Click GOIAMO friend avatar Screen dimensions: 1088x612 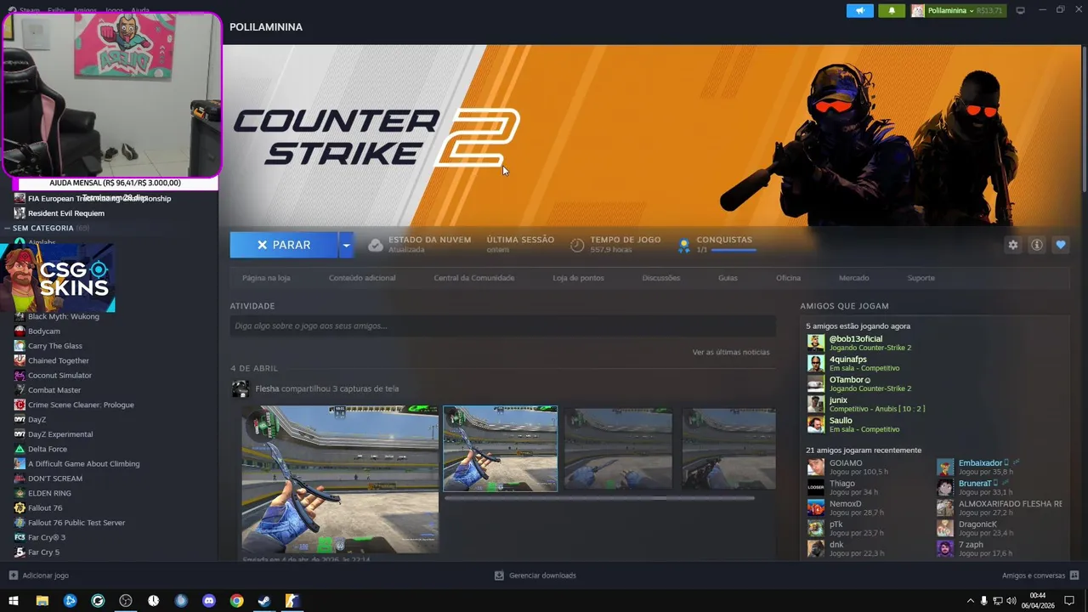(816, 467)
